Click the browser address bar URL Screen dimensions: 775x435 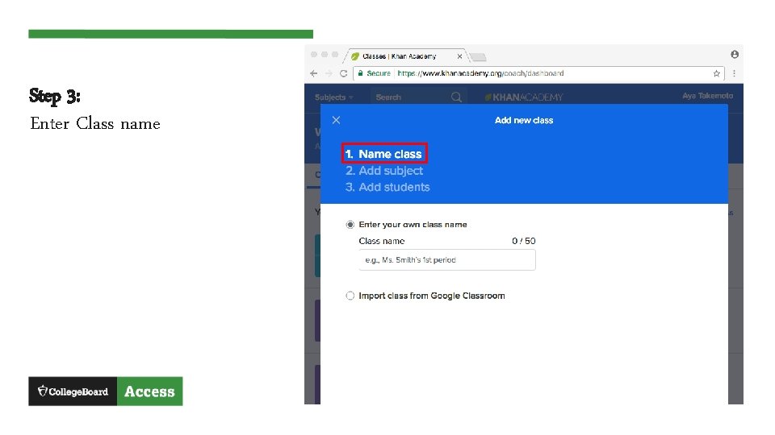pos(480,73)
